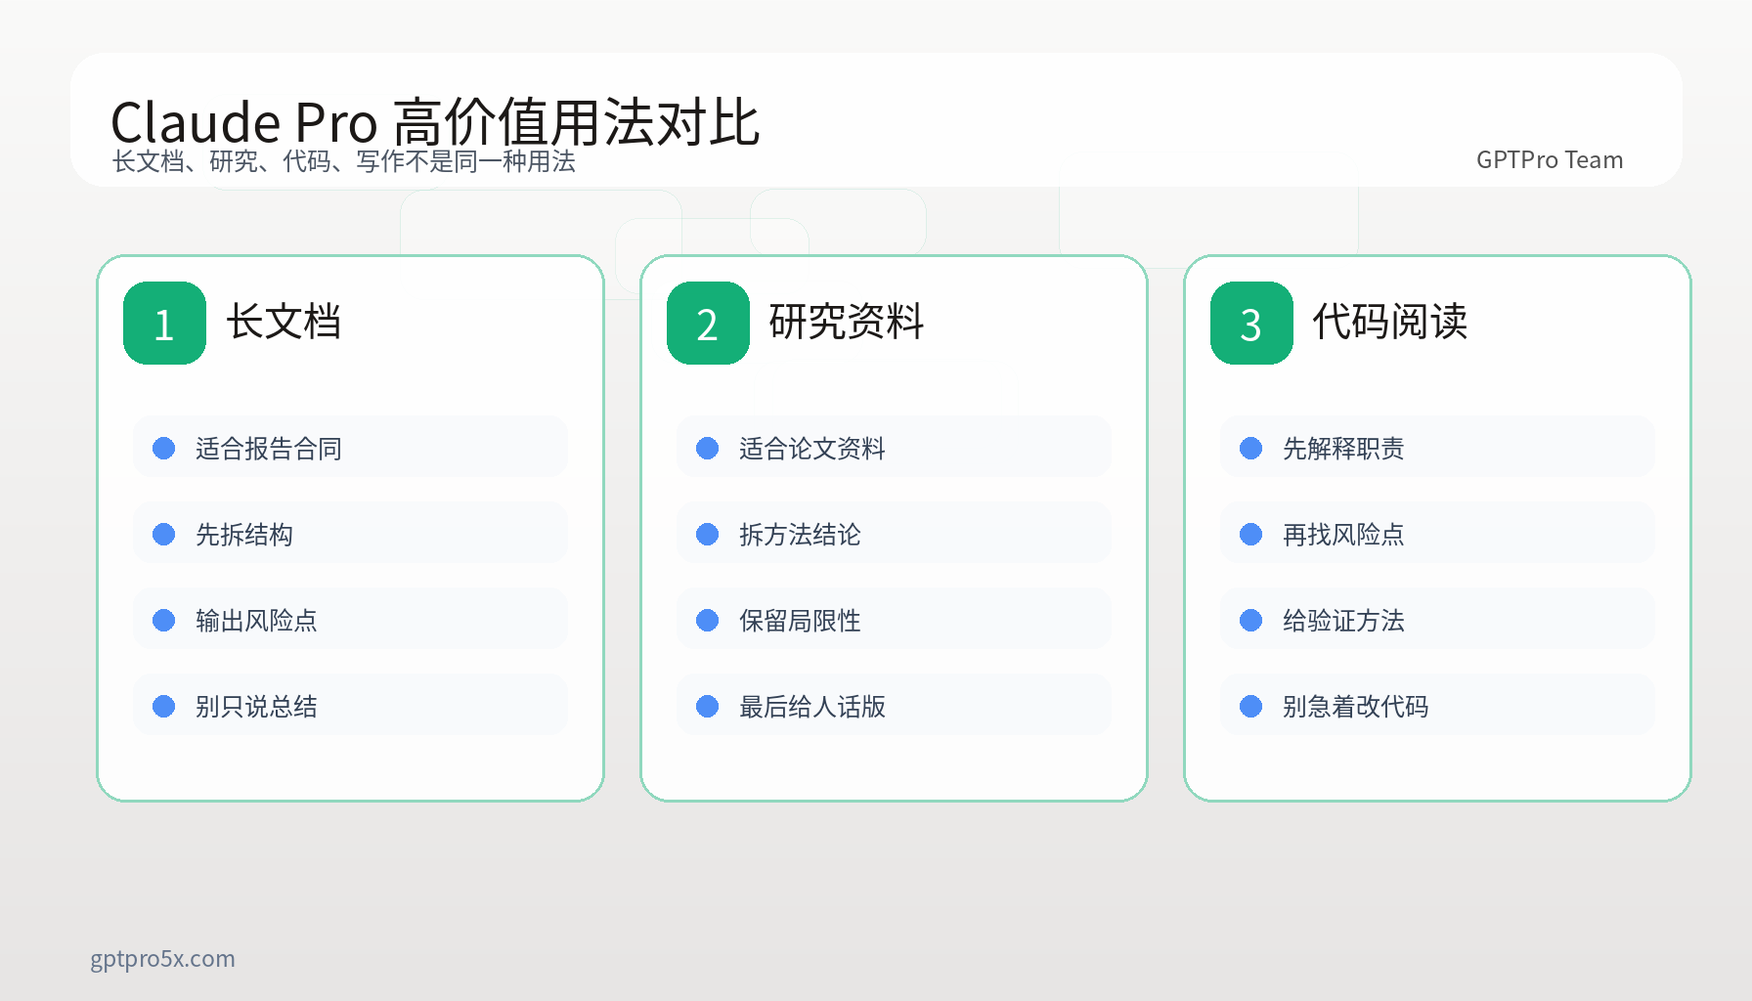Click the blue bullet beside 别急着改代码
1752x1001 pixels.
(x=1251, y=707)
